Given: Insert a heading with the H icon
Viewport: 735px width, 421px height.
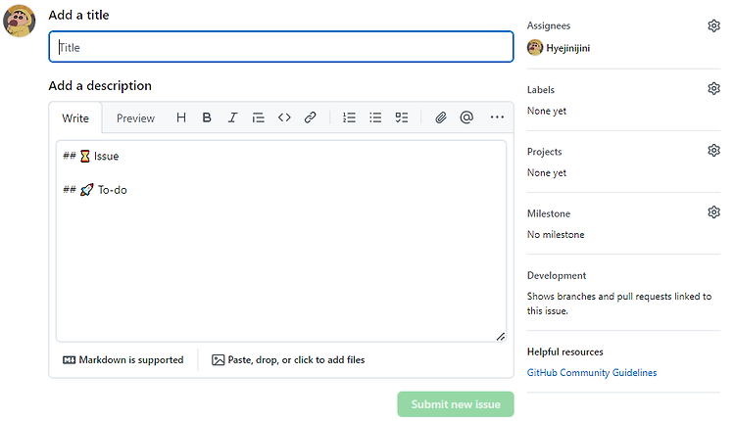Looking at the screenshot, I should tap(181, 117).
